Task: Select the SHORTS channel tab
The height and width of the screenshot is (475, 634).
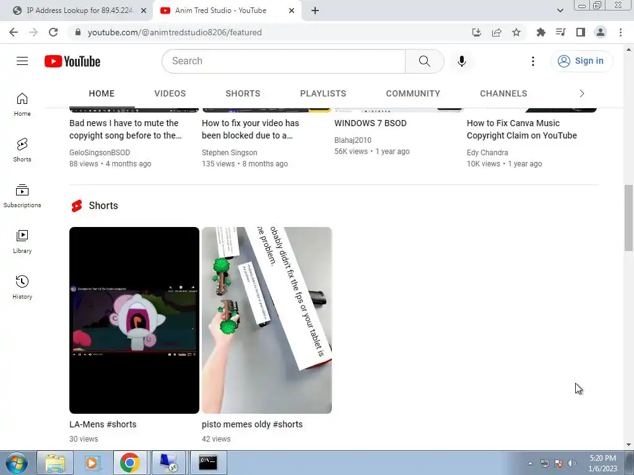Action: [x=243, y=94]
